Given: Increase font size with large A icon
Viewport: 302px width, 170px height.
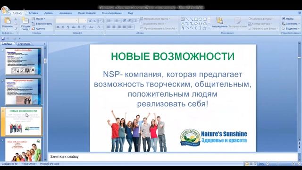Looking at the screenshot, I should (x=90, y=21).
